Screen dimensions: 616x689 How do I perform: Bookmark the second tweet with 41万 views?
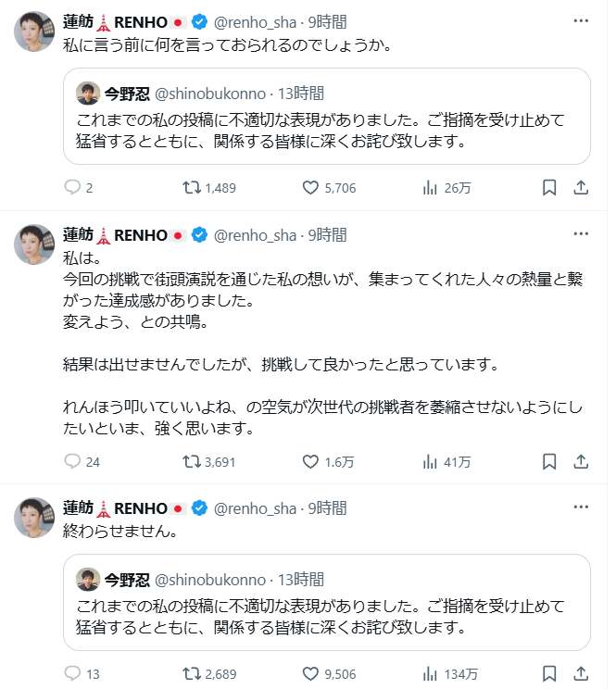[548, 461]
